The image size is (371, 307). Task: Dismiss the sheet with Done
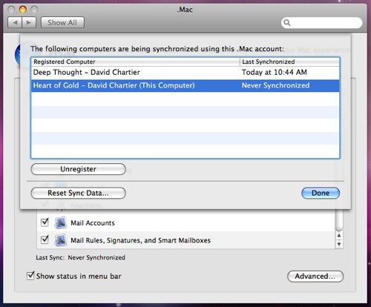pos(321,193)
